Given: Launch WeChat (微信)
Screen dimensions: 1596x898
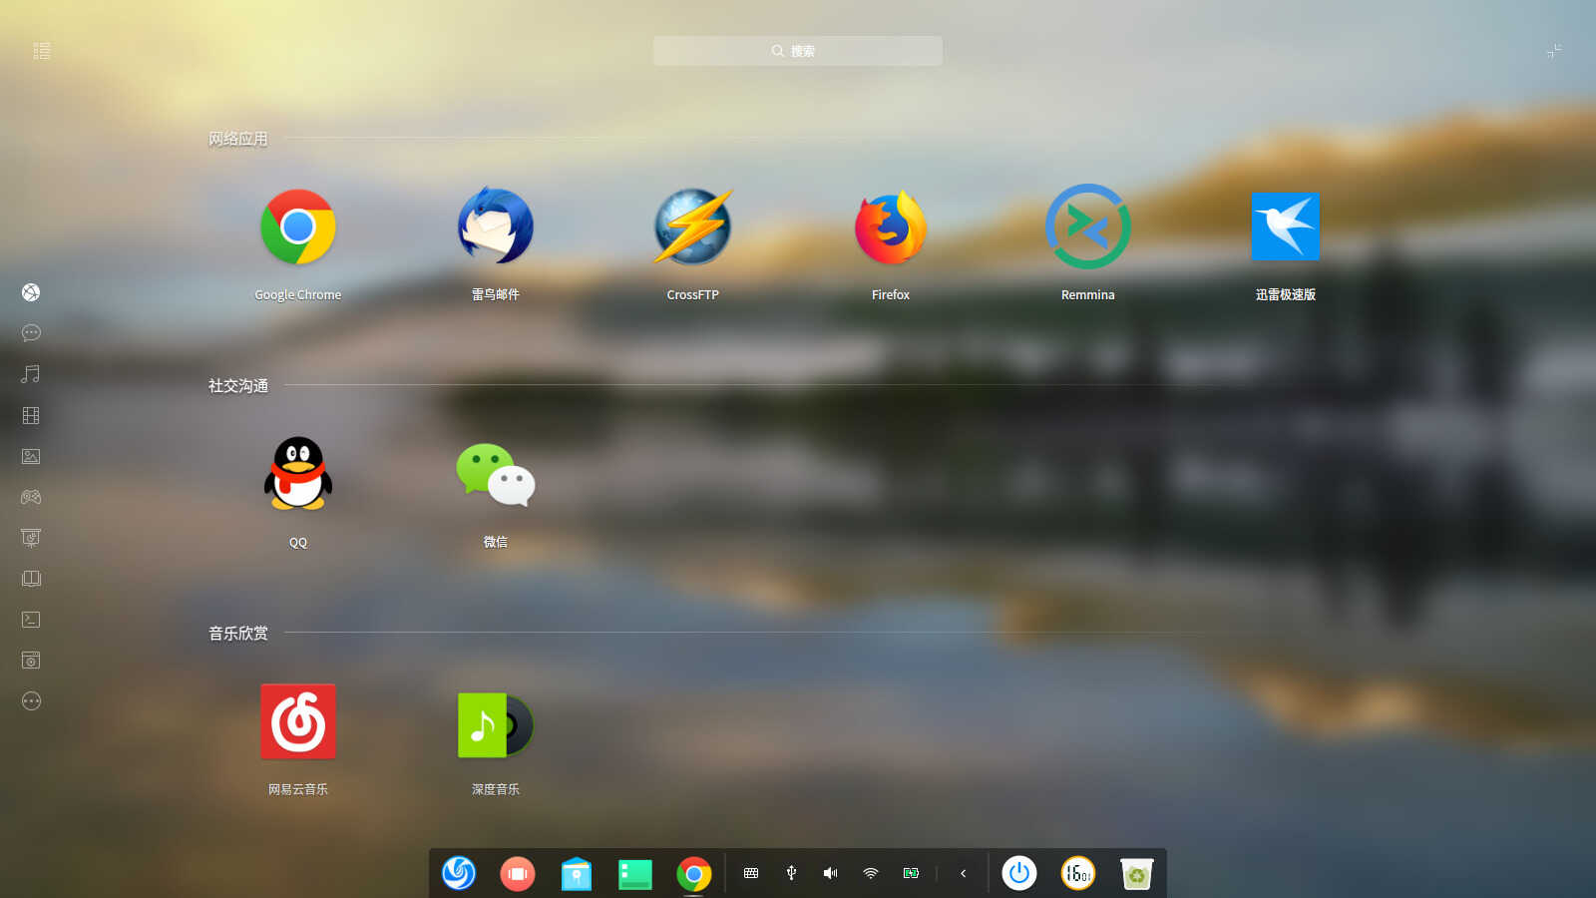Looking at the screenshot, I should tap(496, 474).
